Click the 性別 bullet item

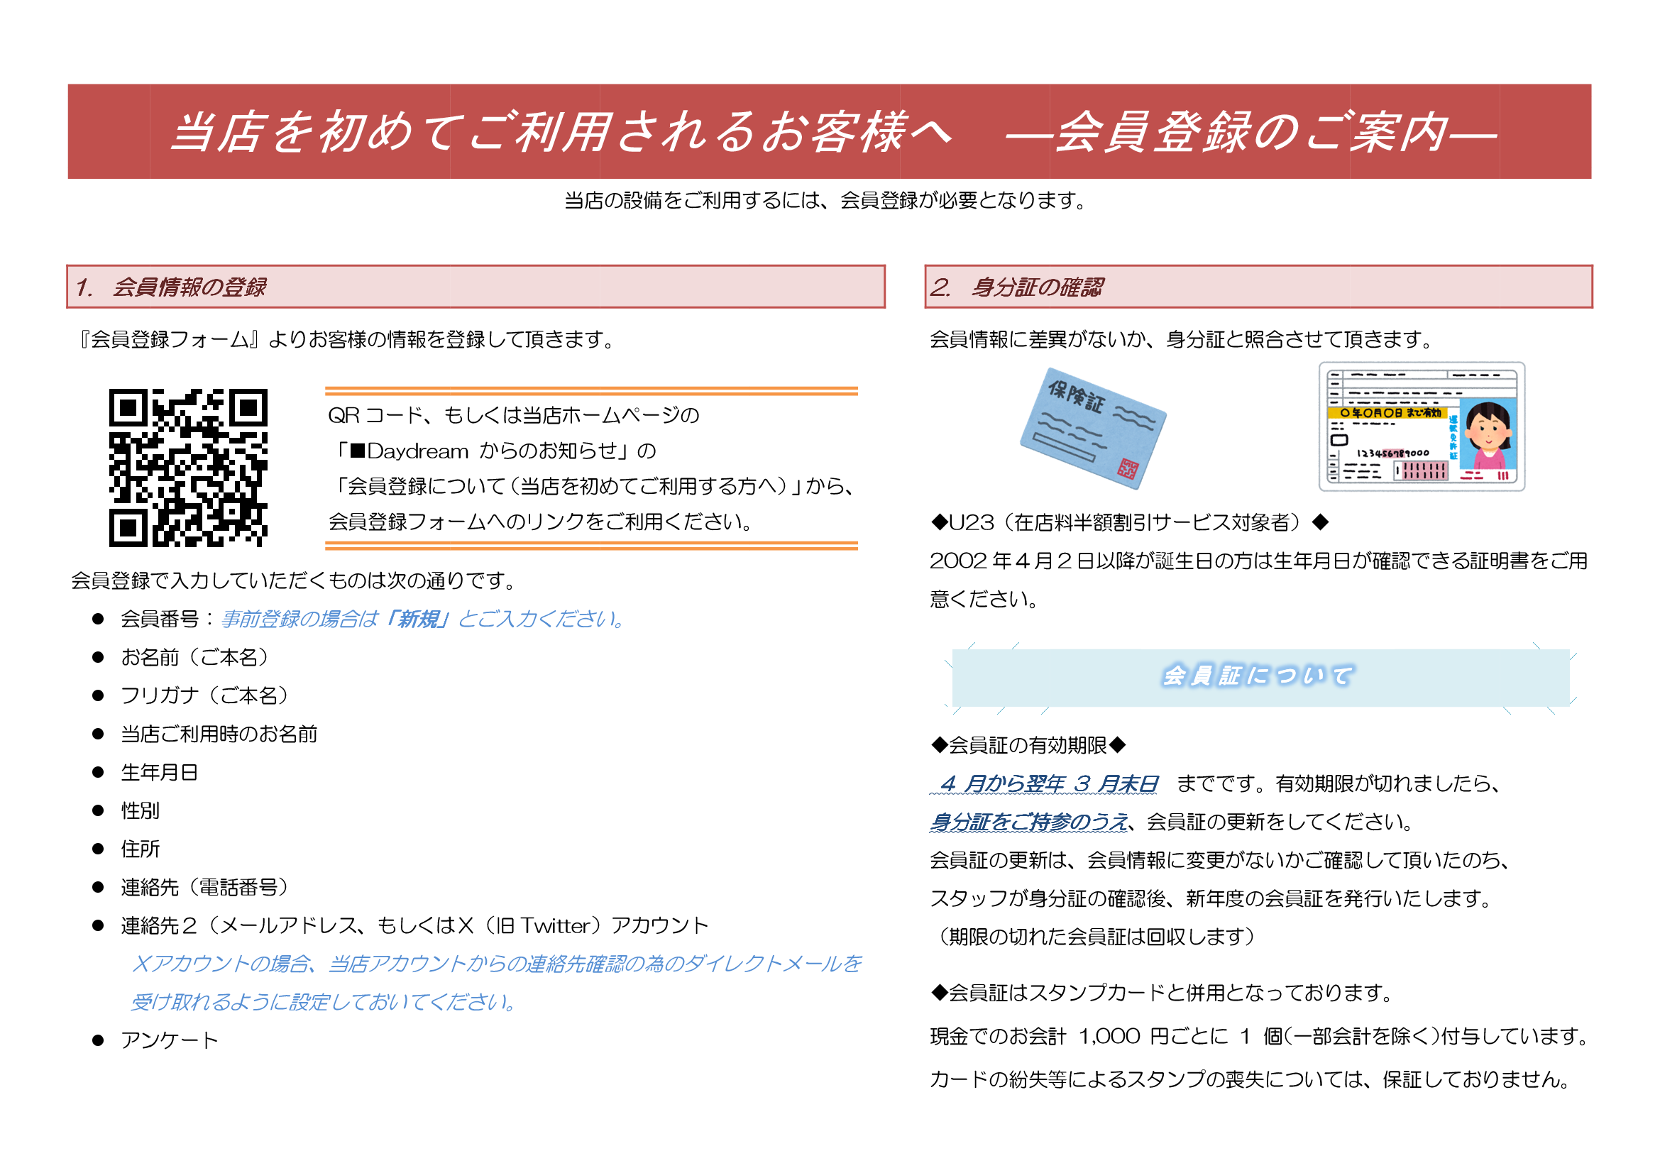[x=141, y=811]
